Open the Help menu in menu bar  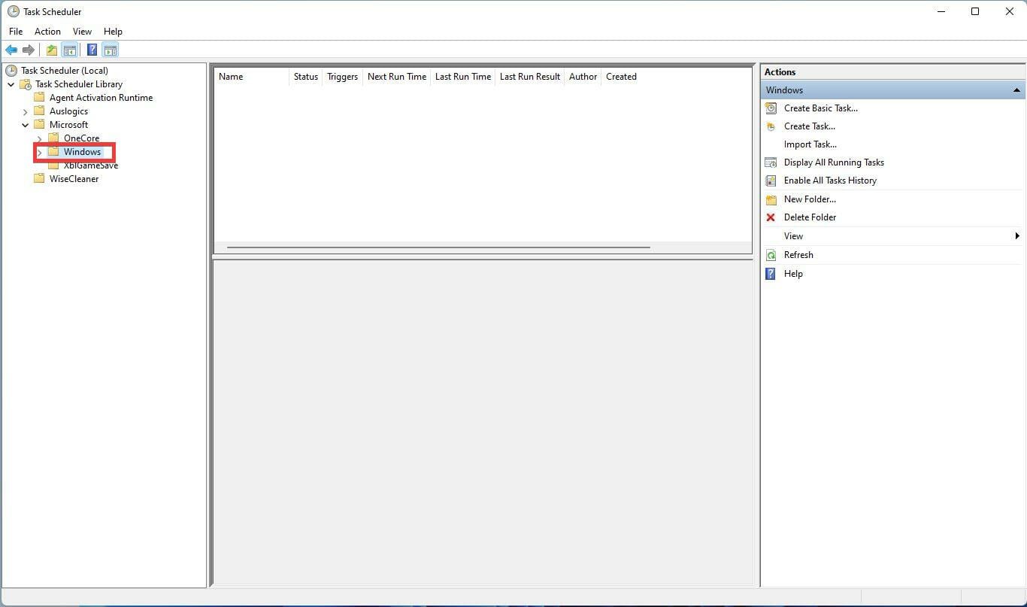coord(113,32)
